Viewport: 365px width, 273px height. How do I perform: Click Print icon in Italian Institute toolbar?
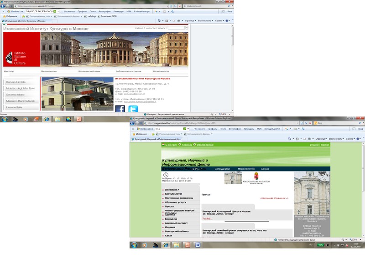(x=178, y=20)
